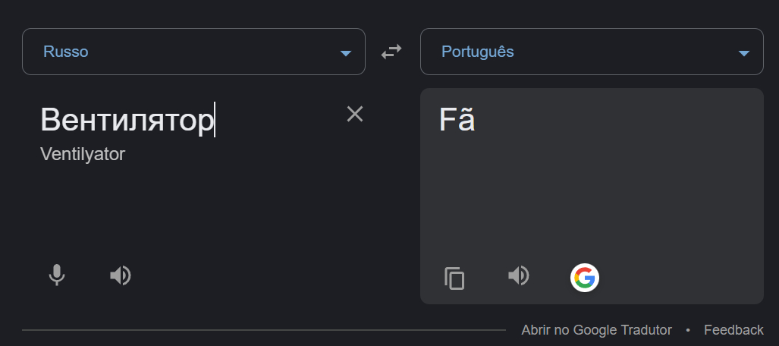Open the Russo source language dropdown
Screen dimensions: 779x346
182,52
